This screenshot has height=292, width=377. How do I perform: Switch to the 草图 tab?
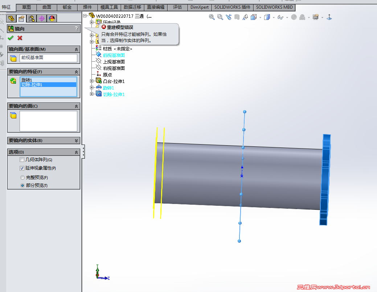(x=26, y=7)
